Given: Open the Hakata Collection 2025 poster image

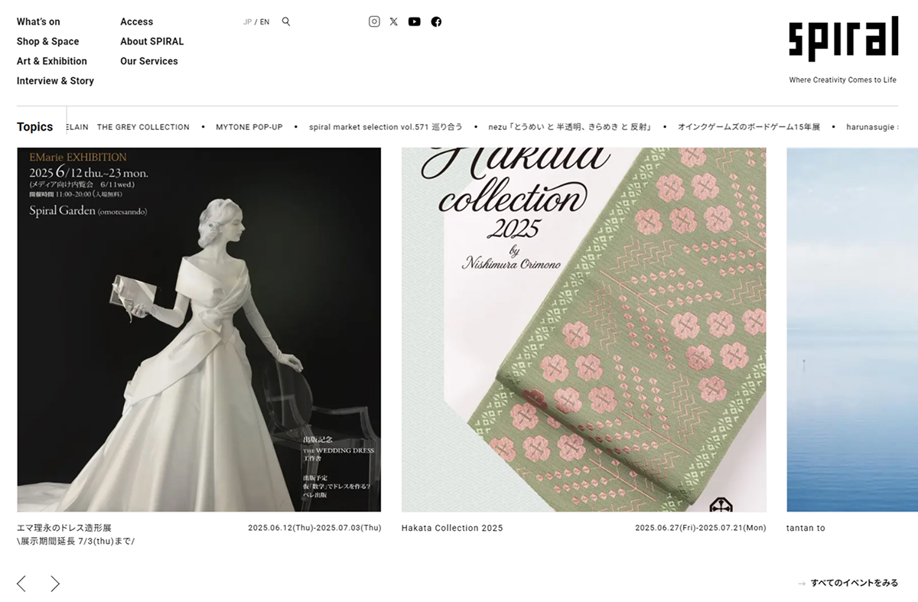Looking at the screenshot, I should tap(584, 330).
